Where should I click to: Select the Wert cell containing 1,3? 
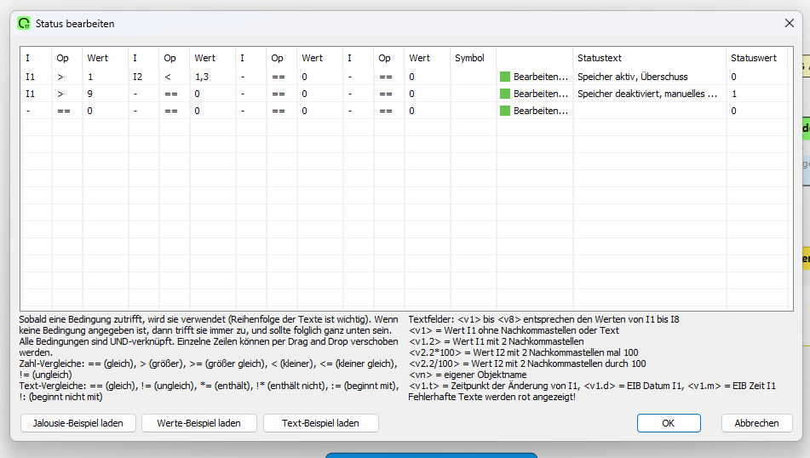[212, 77]
